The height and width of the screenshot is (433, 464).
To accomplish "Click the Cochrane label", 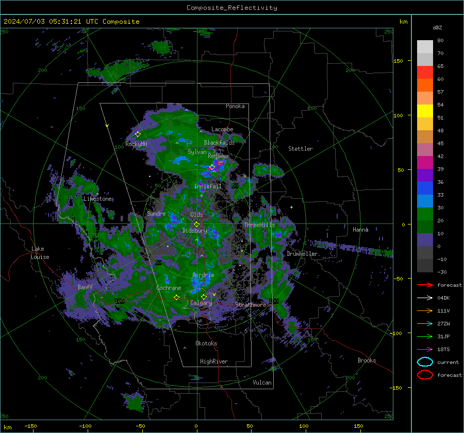I will coord(169,288).
